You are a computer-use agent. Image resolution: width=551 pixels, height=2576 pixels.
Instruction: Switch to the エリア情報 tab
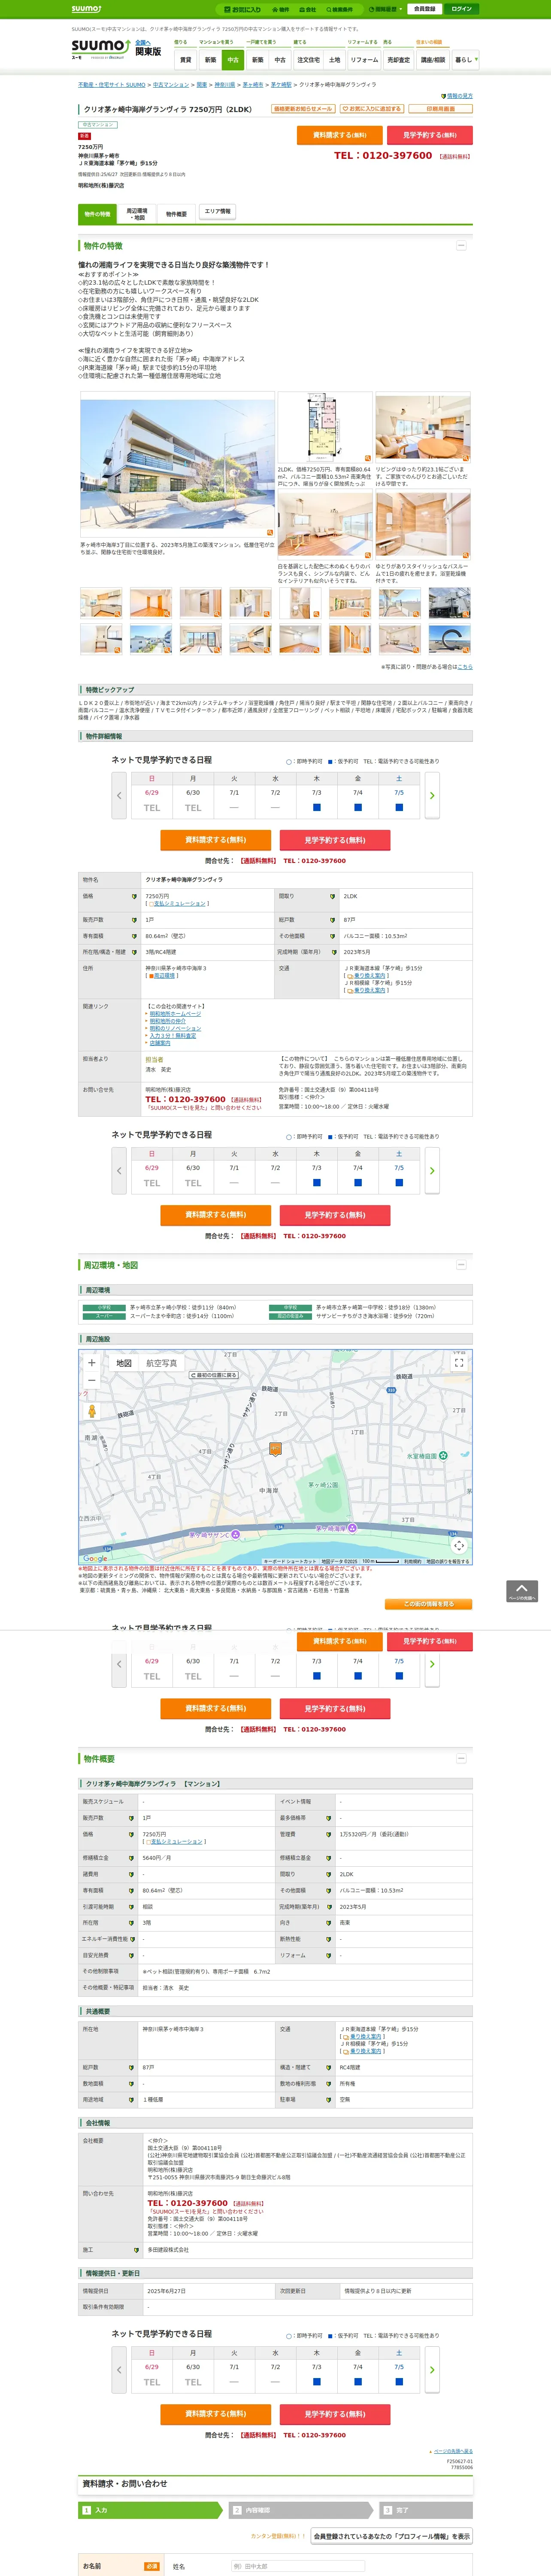[x=217, y=212]
